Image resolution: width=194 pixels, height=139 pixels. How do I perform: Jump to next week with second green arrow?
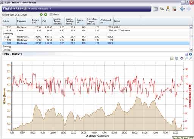45,14
